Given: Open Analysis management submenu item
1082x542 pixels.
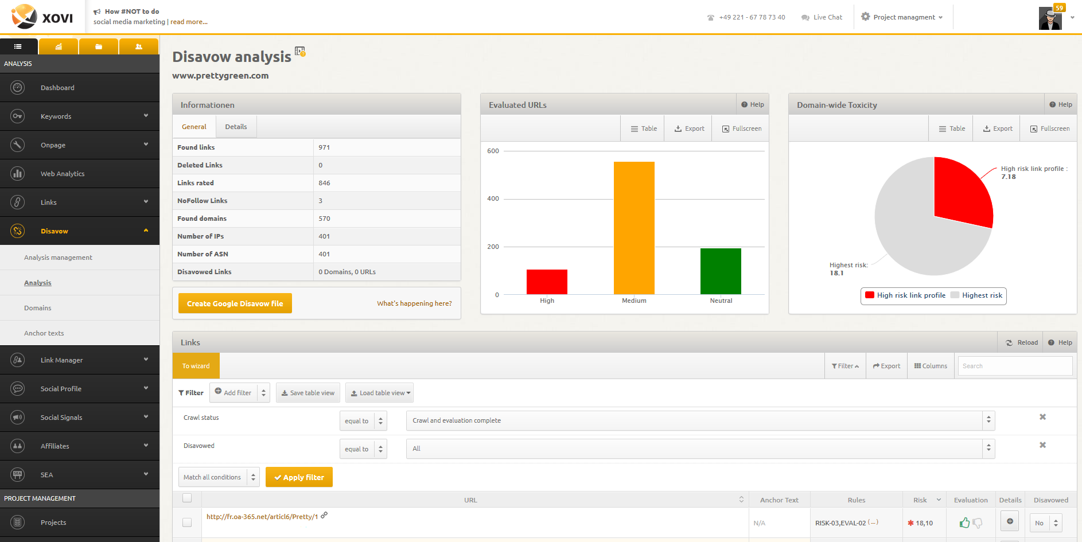Looking at the screenshot, I should coord(58,258).
